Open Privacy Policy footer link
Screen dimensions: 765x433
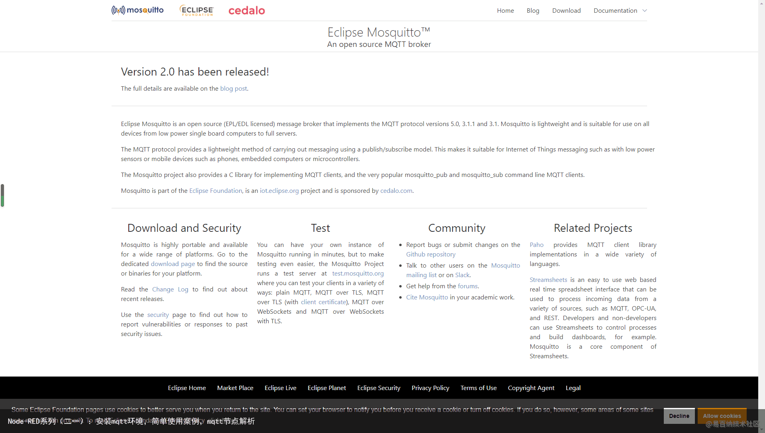click(430, 388)
